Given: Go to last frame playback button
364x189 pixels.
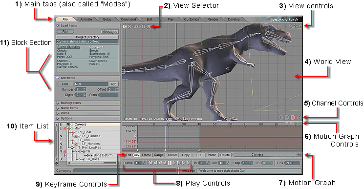Looking at the screenshot, I should pyautogui.click(x=188, y=163).
